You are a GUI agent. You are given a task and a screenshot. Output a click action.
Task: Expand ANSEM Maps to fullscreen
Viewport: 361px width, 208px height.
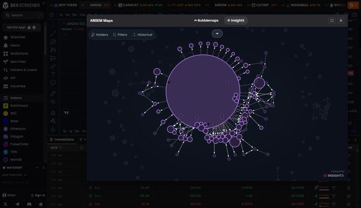click(x=332, y=21)
